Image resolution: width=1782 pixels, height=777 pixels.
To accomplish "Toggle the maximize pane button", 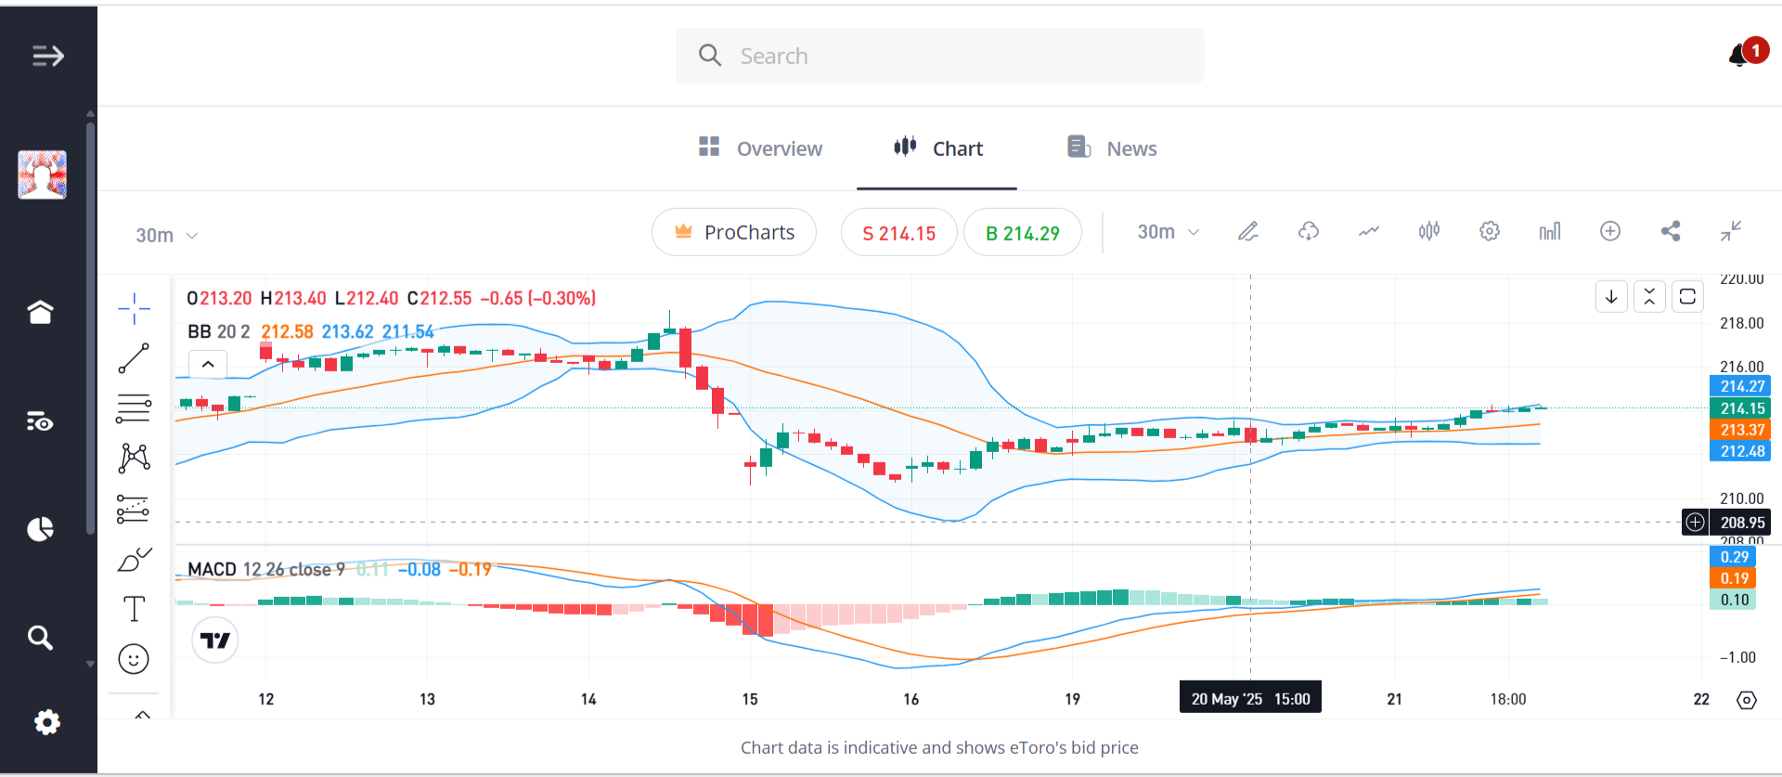I will 1687,297.
